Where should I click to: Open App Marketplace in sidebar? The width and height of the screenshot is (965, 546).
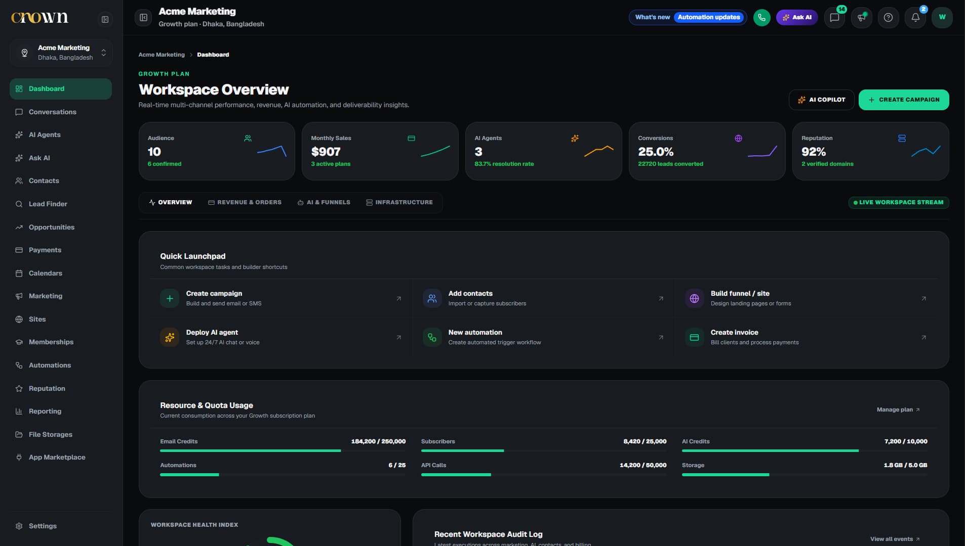(61, 457)
